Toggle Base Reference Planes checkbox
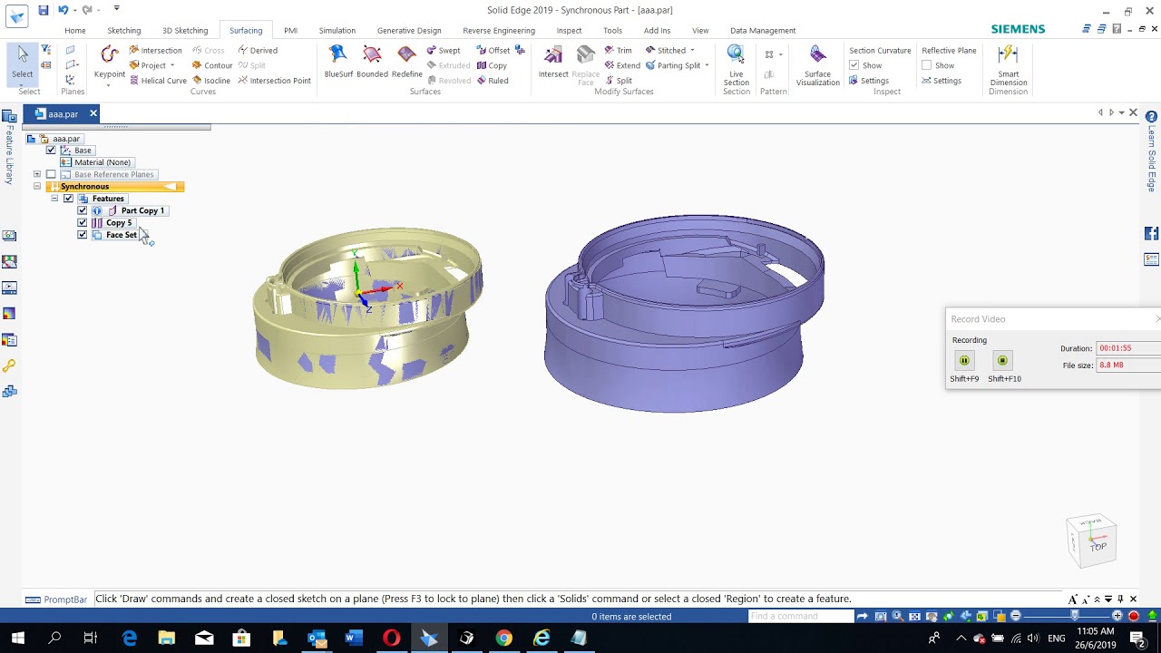The image size is (1161, 653). point(51,174)
